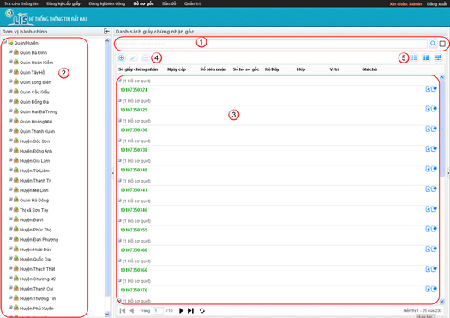Collapse the Đơn vị hành chính panel
This screenshot has width=450, height=318.
(106, 31)
